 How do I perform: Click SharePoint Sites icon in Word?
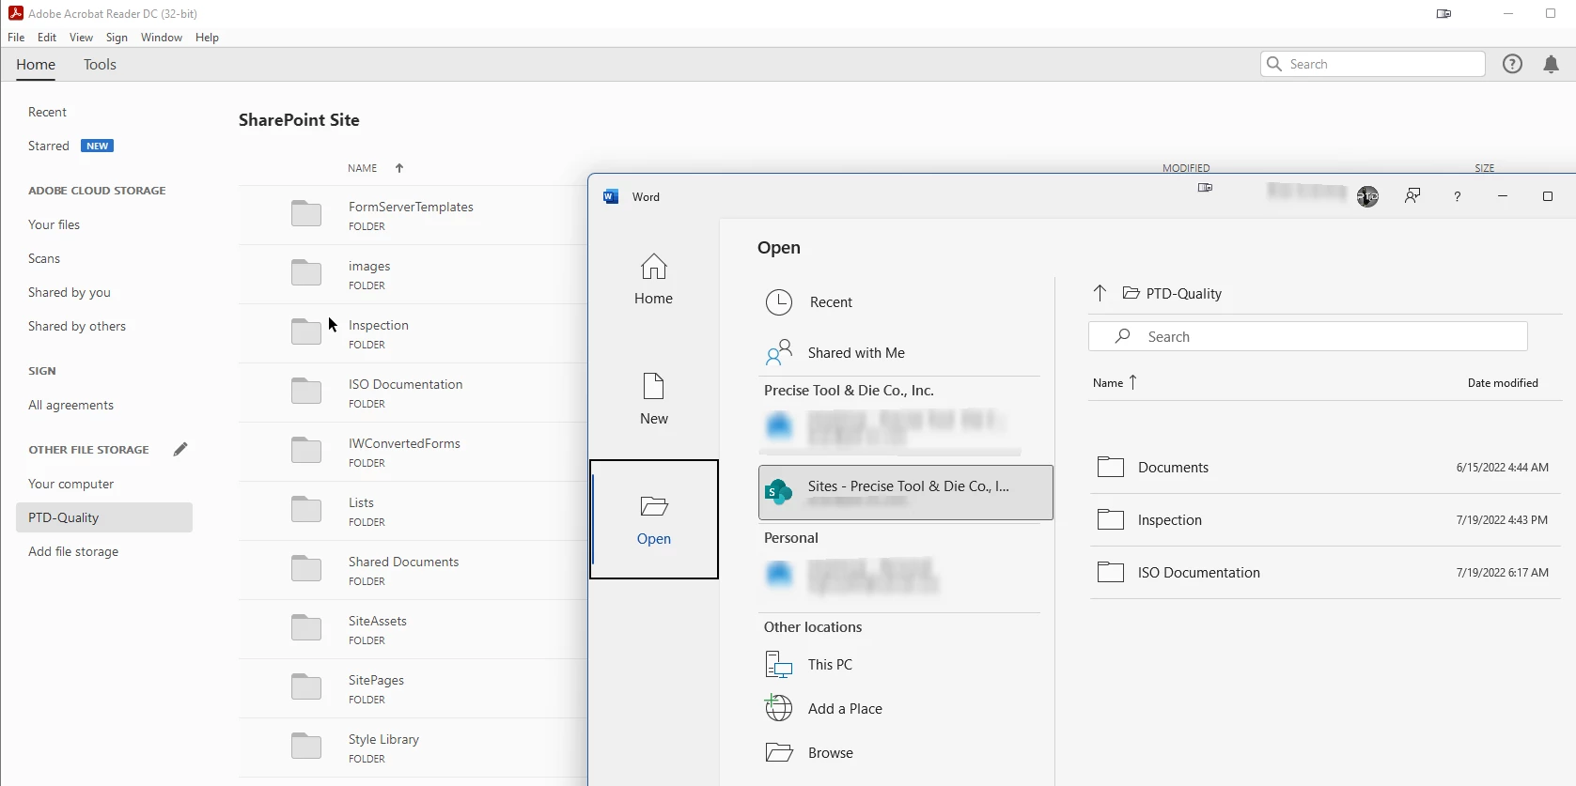(779, 491)
